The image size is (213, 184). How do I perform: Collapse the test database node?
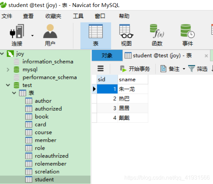coord(8,85)
